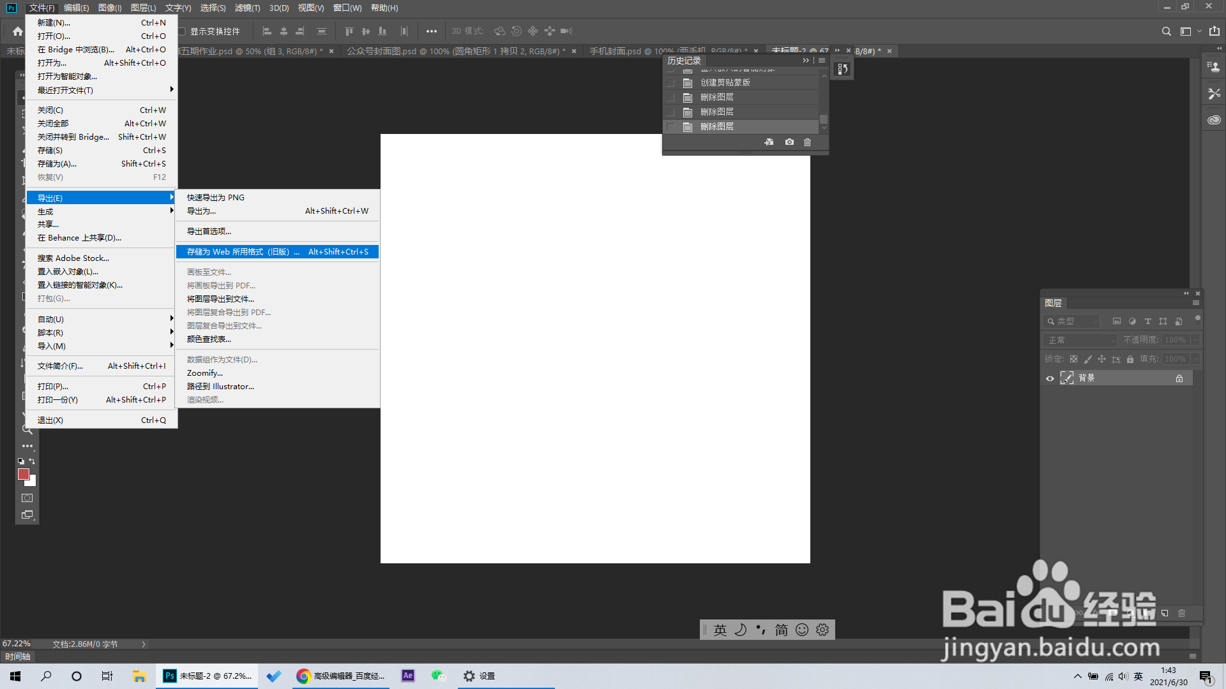Click the collapsed History panel dock icon

(843, 69)
